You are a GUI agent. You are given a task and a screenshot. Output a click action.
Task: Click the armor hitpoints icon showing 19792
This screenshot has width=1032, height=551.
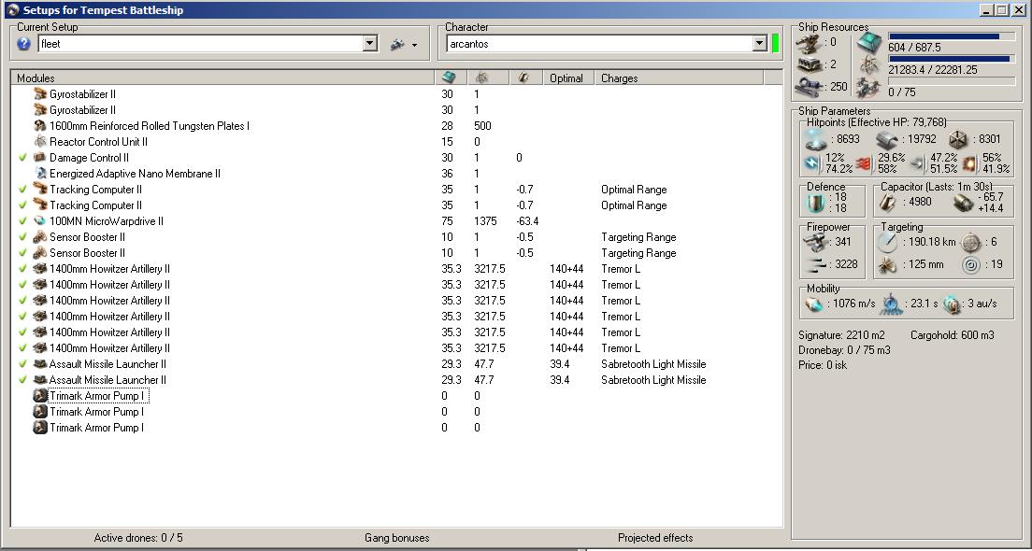[x=887, y=139]
